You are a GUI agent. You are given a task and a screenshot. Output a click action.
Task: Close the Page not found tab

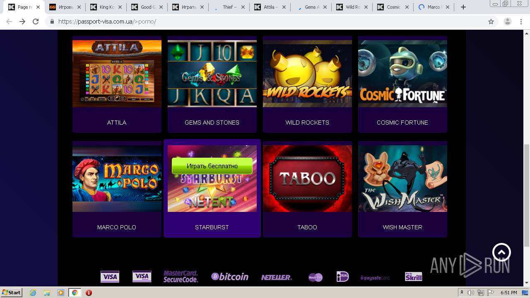pyautogui.click(x=38, y=7)
